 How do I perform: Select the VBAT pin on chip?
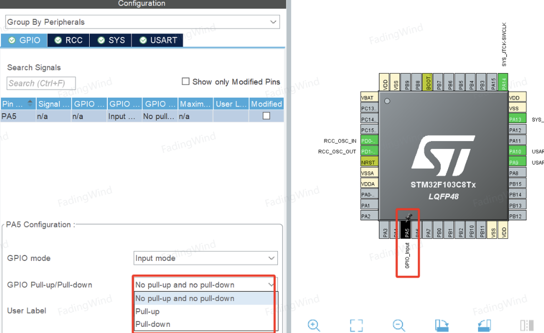(x=369, y=98)
